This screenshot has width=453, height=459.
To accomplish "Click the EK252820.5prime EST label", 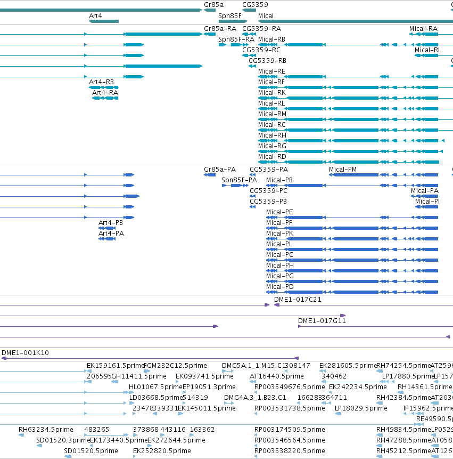I will tap(162, 451).
